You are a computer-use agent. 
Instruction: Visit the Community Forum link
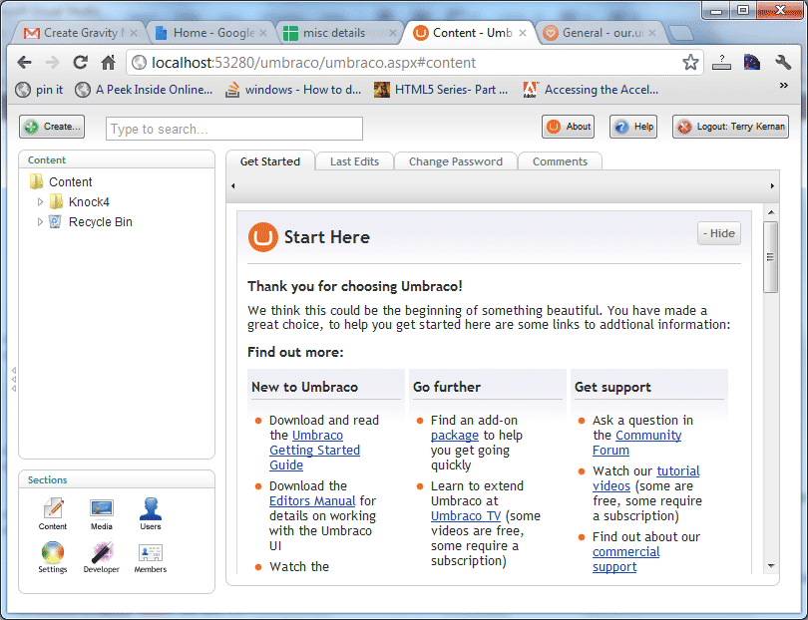click(636, 443)
